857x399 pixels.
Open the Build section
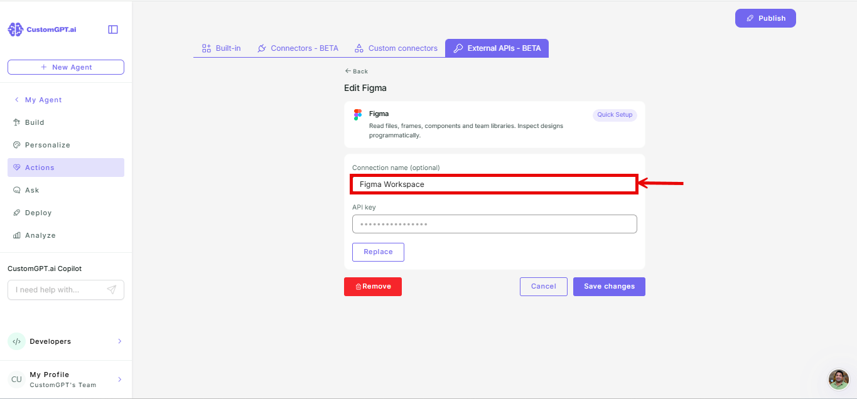pyautogui.click(x=66, y=122)
